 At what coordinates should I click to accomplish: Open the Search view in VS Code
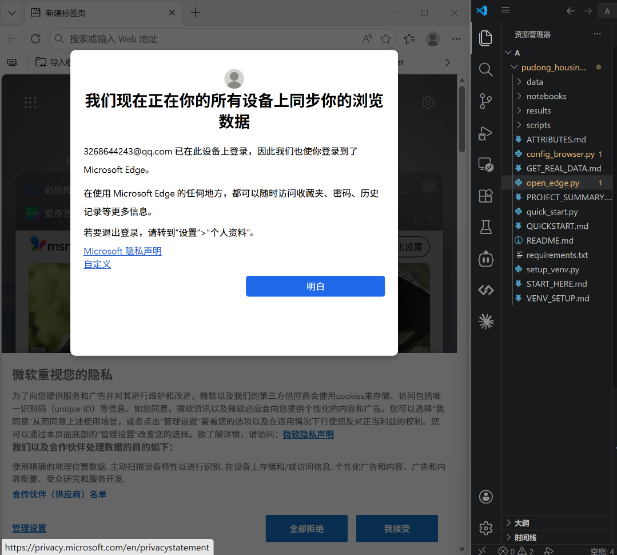point(485,70)
